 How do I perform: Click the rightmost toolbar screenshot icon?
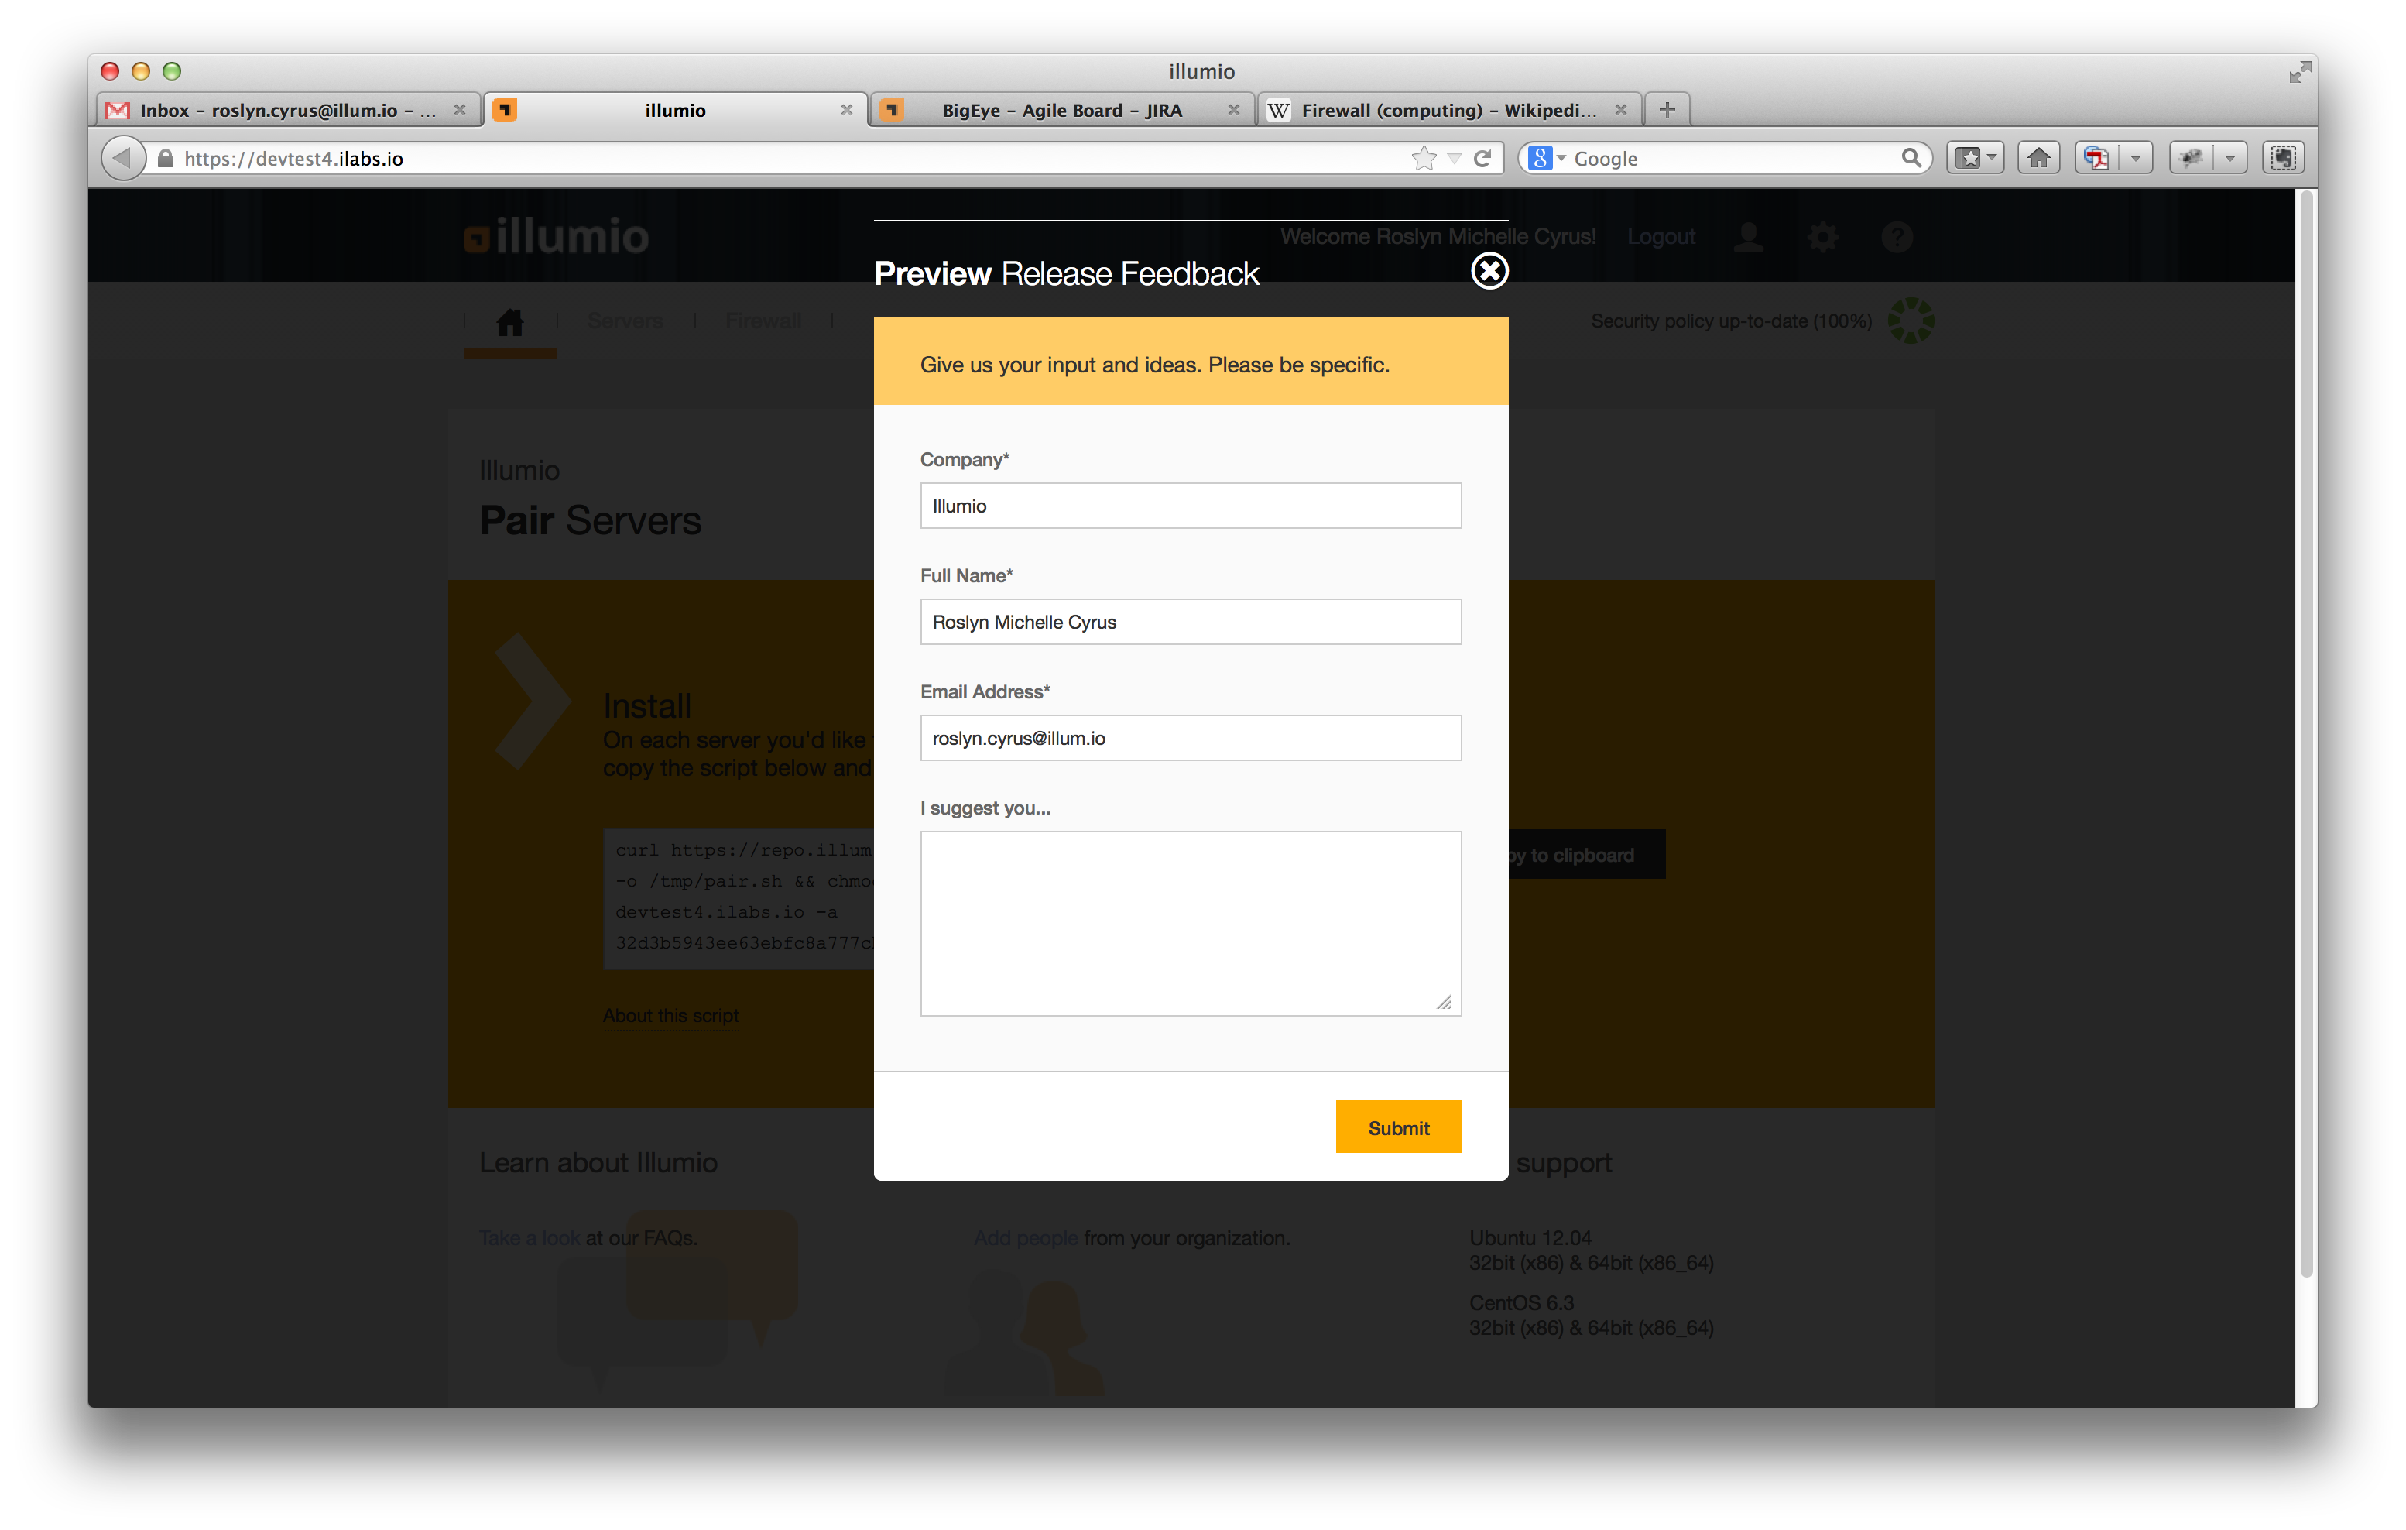pos(2284,158)
